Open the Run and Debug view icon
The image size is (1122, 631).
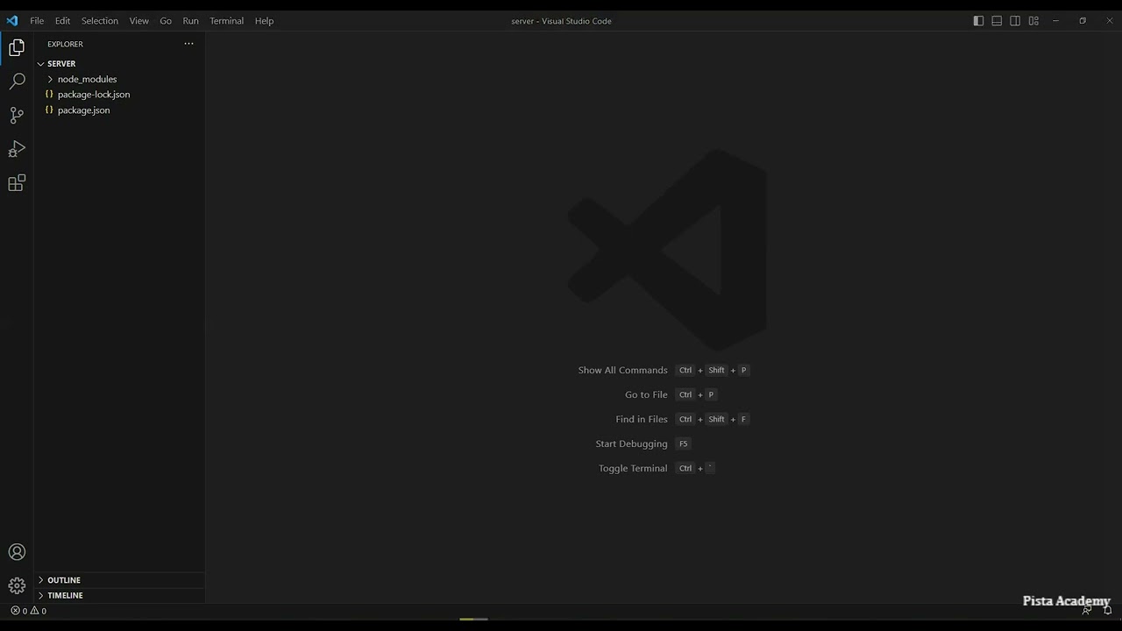[x=17, y=149]
